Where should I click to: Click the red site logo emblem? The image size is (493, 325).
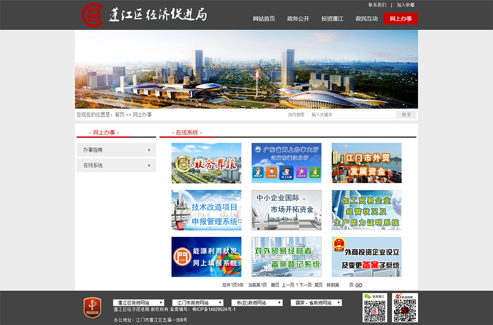(92, 14)
